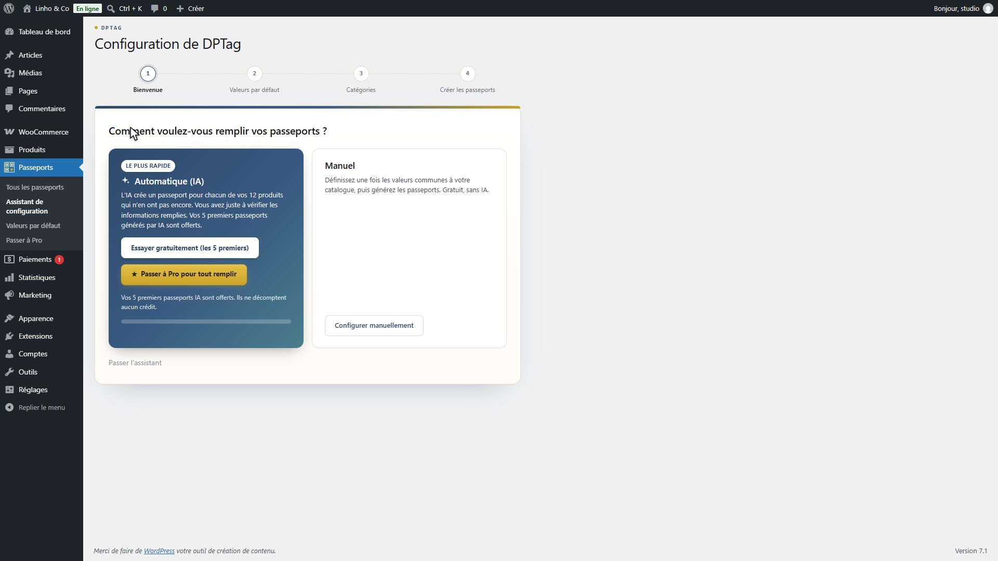The image size is (998, 561).
Task: Click the Pages icon in sidebar
Action: [9, 91]
